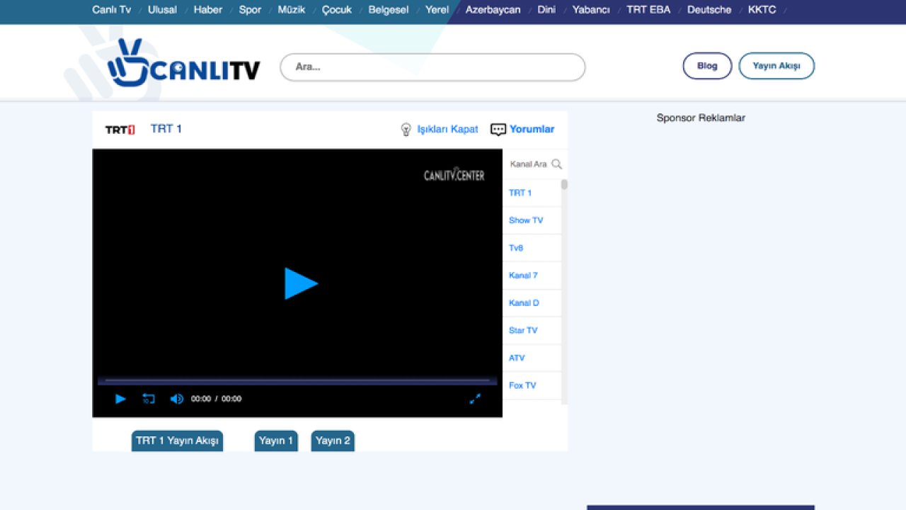Select TRT 1 in the channel list
Screen dimensions: 906x510
click(x=532, y=193)
